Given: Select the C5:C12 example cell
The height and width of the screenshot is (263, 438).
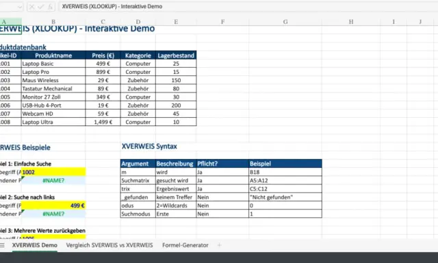Looking at the screenshot, I should [x=285, y=189].
